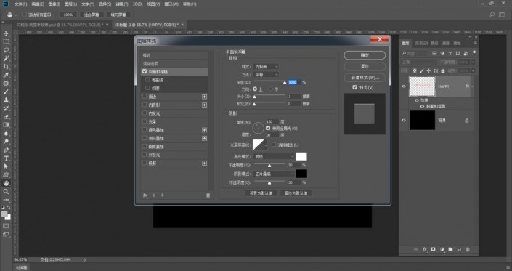Select the 下 direction radio button
The image size is (512, 271).
click(271, 89)
